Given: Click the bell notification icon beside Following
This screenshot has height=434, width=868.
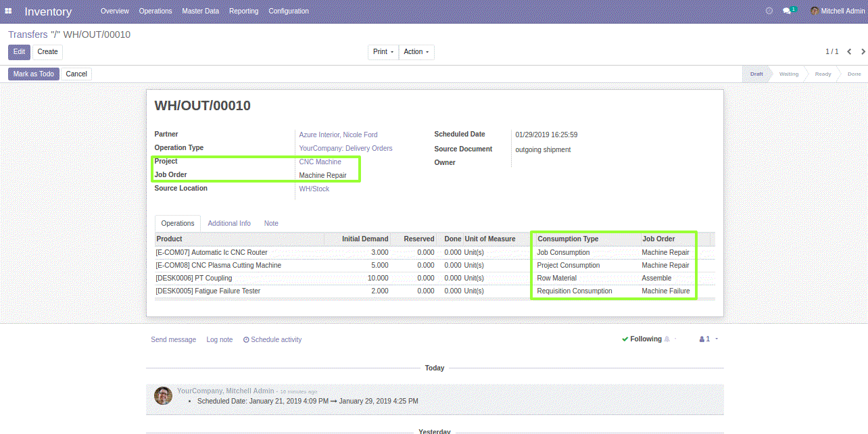Looking at the screenshot, I should [667, 339].
